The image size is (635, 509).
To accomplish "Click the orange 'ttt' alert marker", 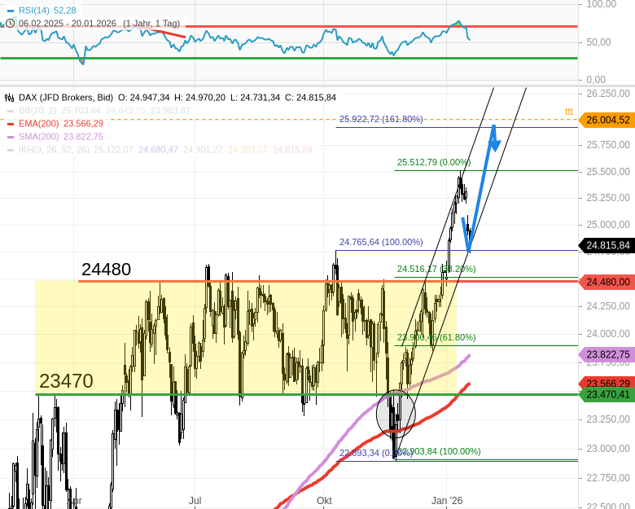I will click(568, 112).
